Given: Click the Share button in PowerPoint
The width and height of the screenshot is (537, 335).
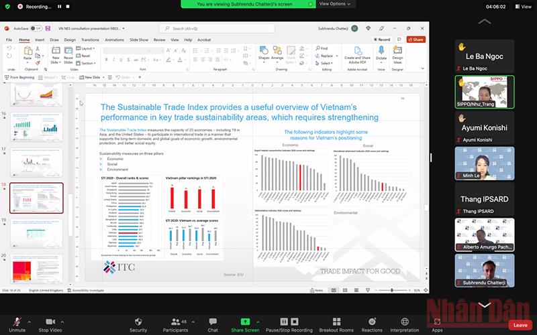Looking at the screenshot, I should coord(416,40).
